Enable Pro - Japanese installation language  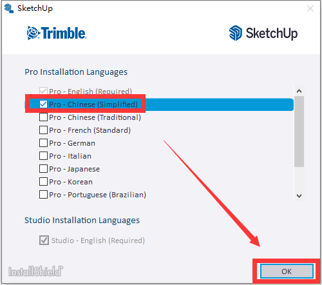click(x=43, y=169)
